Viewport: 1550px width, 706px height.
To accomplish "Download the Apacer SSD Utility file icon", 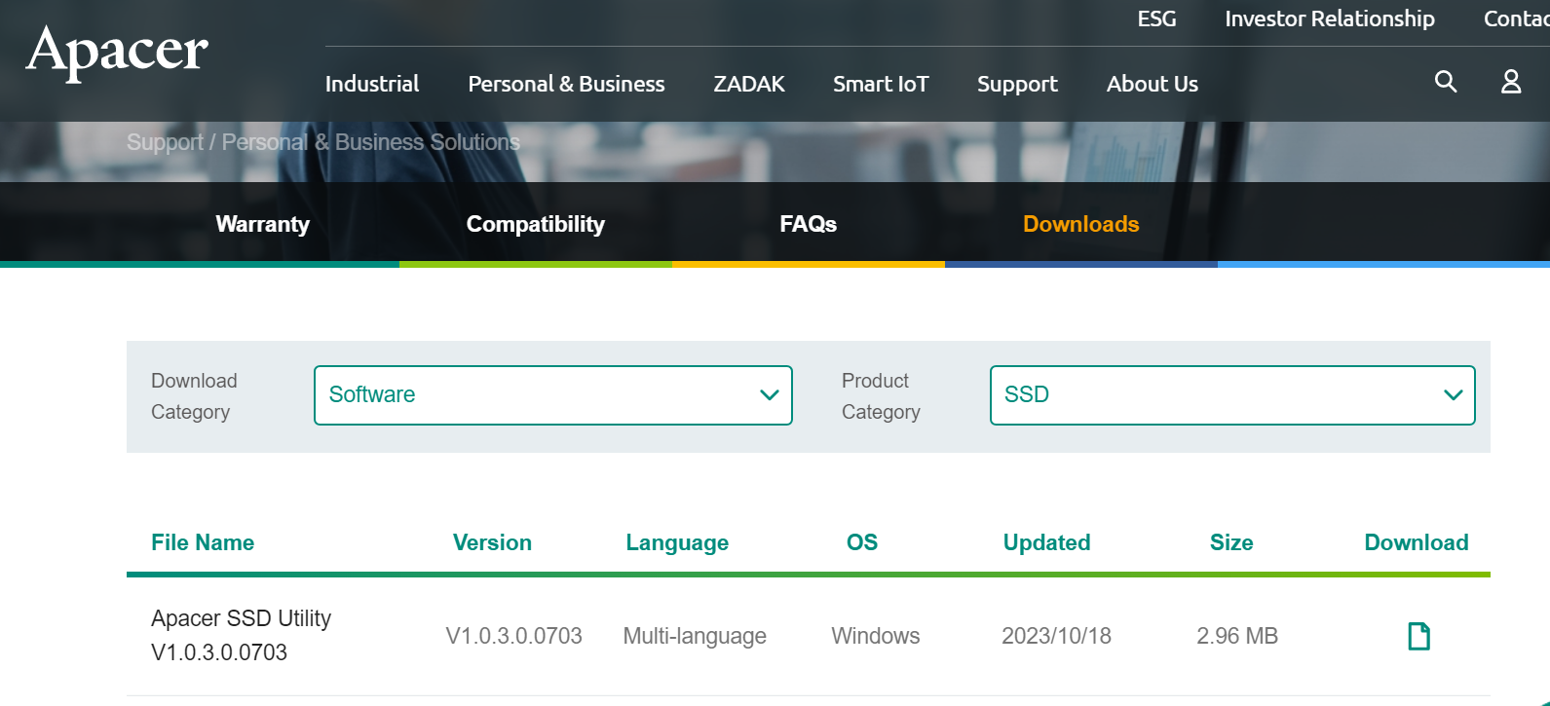I will [x=1418, y=636].
